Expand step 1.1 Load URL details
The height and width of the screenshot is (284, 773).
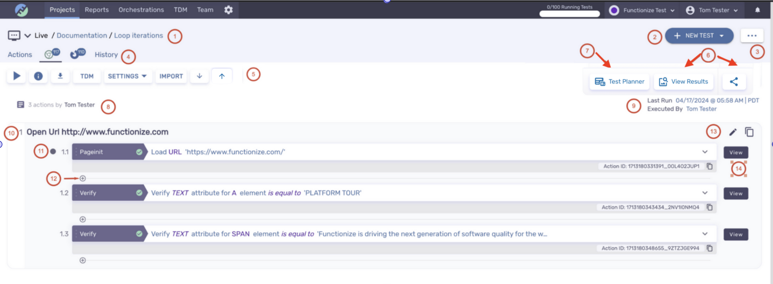[705, 152]
